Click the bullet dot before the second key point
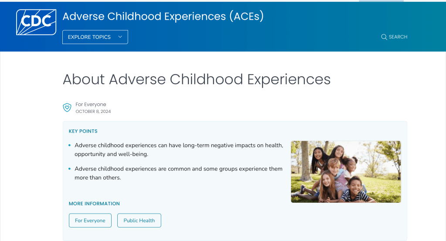The height and width of the screenshot is (241, 446). [x=70, y=169]
